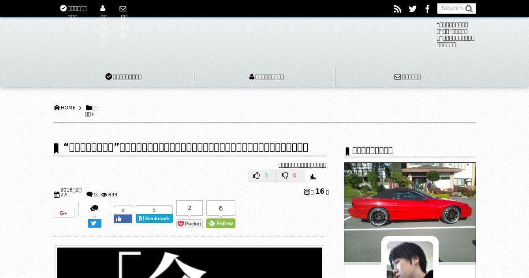529x278 pixels.
Task: Click the article featured black image
Action: (x=190, y=263)
